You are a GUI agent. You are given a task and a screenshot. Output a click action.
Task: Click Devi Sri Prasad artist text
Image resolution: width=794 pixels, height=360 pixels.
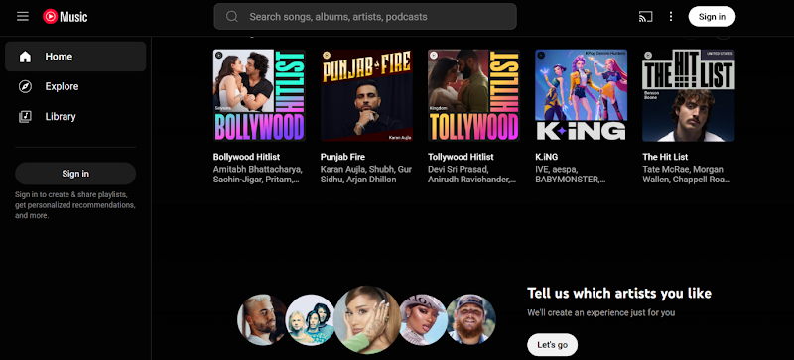pyautogui.click(x=459, y=170)
